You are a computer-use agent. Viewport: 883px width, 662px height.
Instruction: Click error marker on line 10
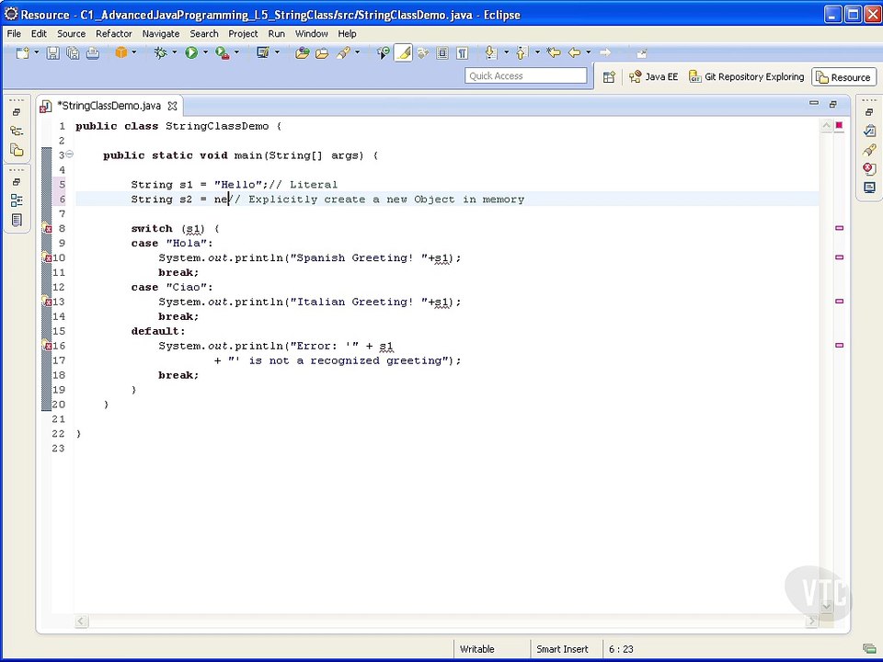point(47,257)
